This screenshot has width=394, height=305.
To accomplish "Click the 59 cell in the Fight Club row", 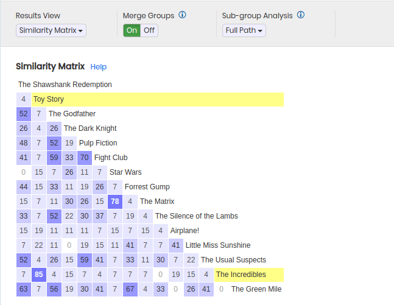I will 54,158.
